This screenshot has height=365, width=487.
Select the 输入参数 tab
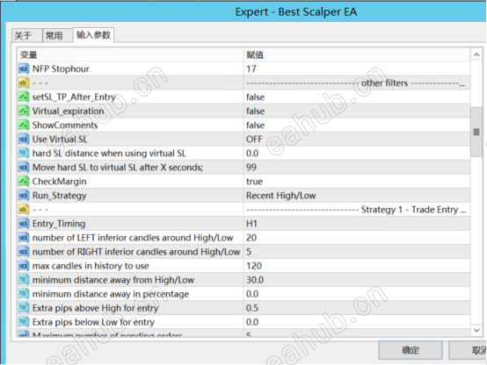pos(93,35)
